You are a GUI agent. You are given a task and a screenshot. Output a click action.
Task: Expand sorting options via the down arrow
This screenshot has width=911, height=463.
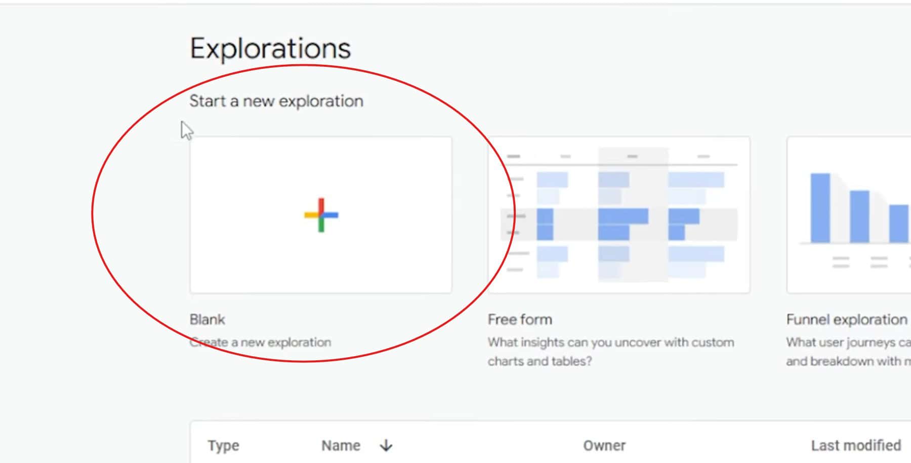click(387, 446)
